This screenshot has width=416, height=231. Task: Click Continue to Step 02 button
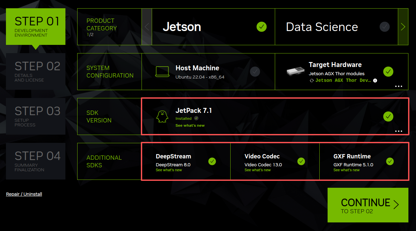coord(368,205)
